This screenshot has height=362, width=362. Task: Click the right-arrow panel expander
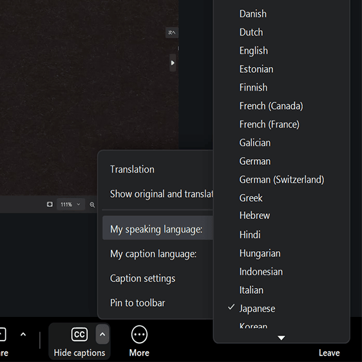(x=173, y=62)
